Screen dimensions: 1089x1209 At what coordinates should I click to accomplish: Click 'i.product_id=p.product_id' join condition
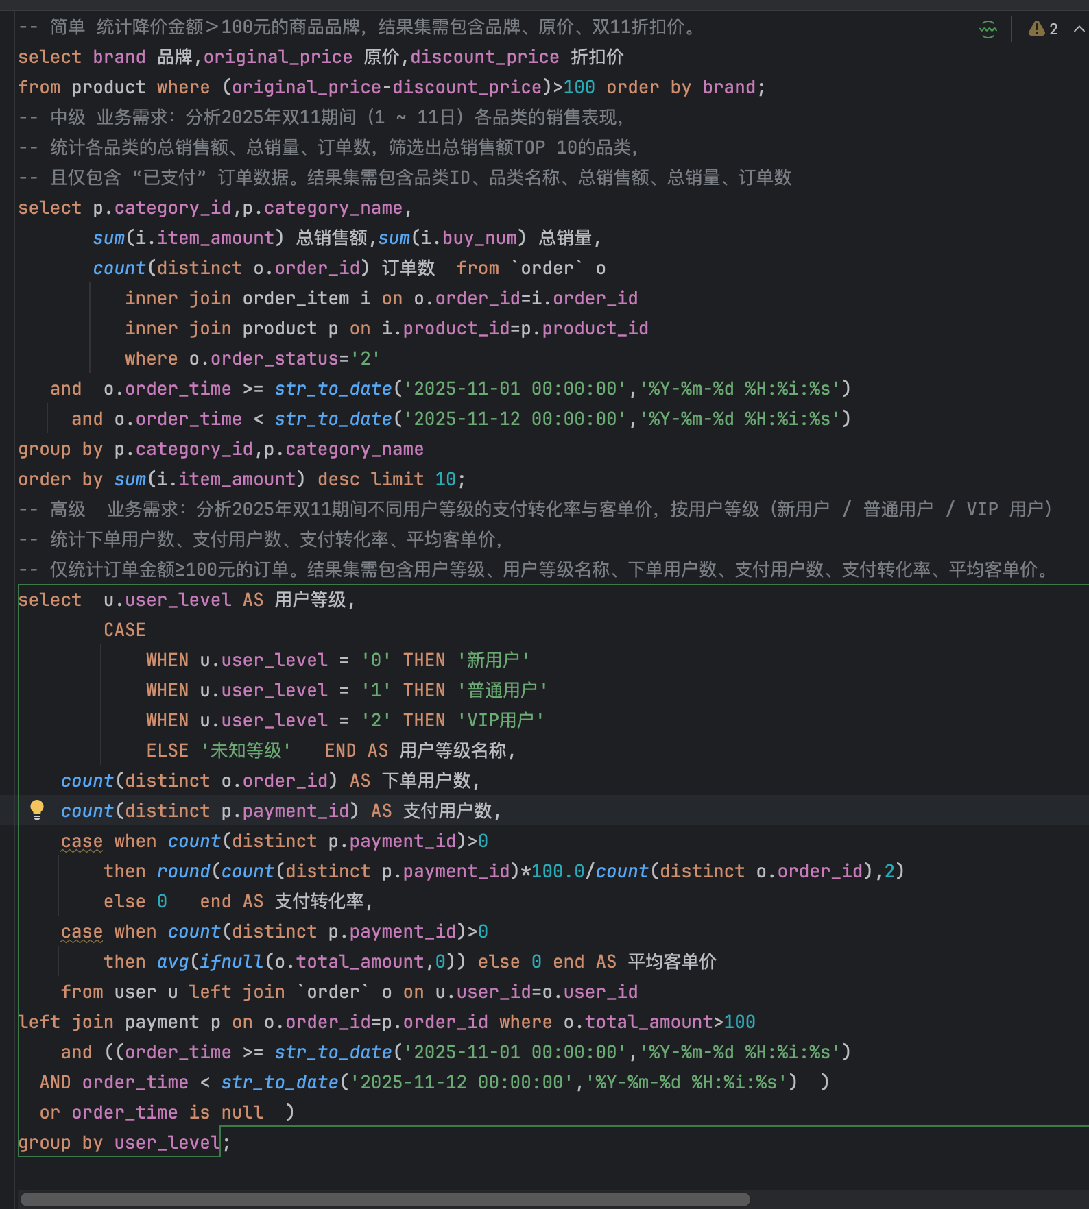pyautogui.click(x=515, y=328)
